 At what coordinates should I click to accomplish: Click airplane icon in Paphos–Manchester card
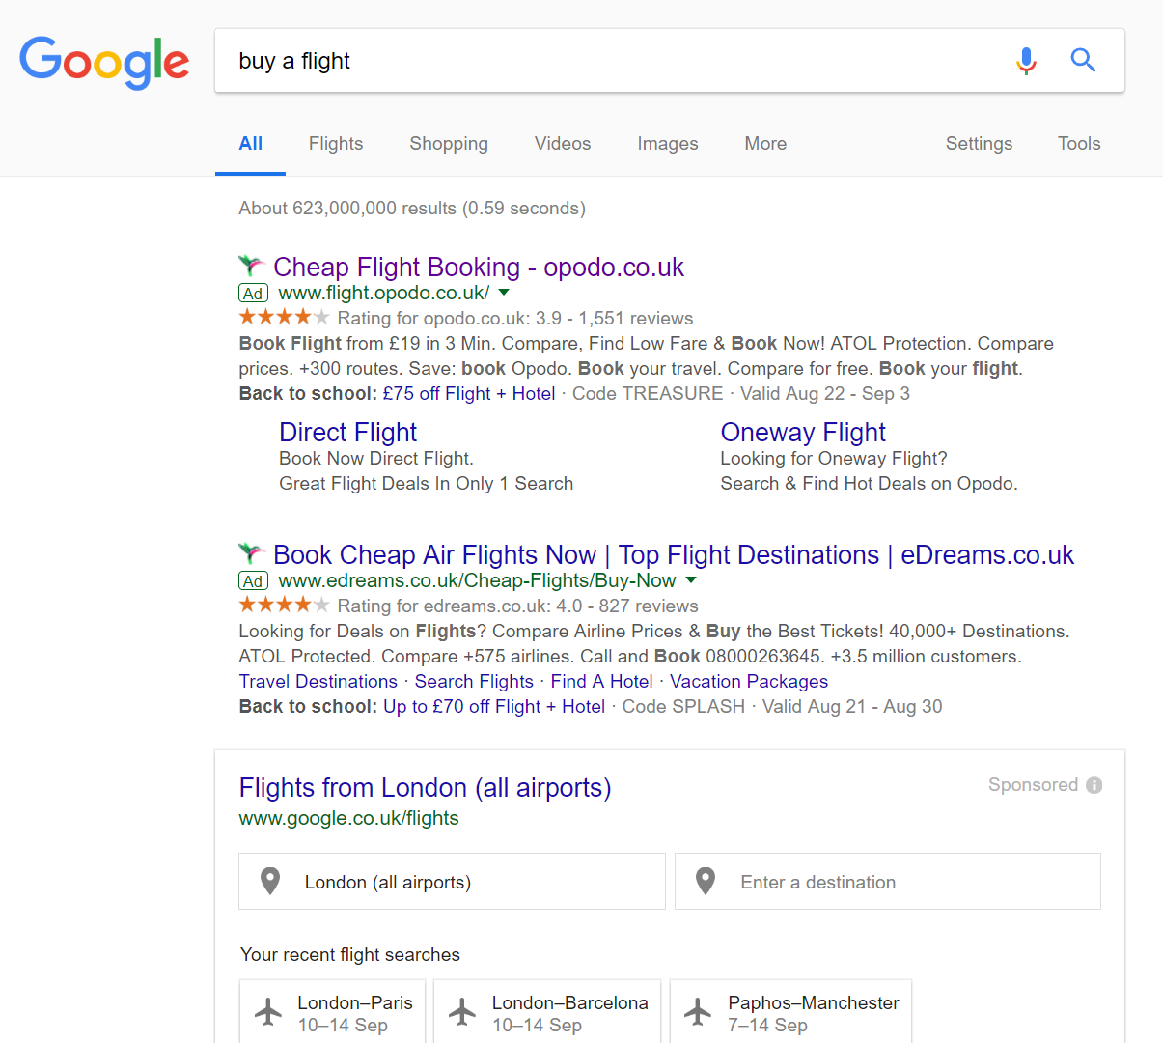coord(698,1012)
